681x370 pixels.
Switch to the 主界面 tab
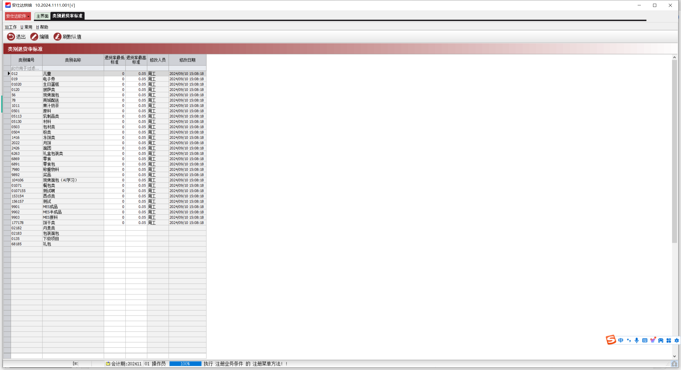(x=42, y=16)
